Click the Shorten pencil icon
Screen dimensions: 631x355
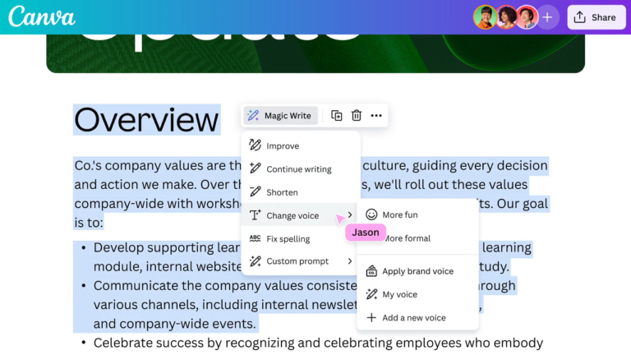click(255, 191)
